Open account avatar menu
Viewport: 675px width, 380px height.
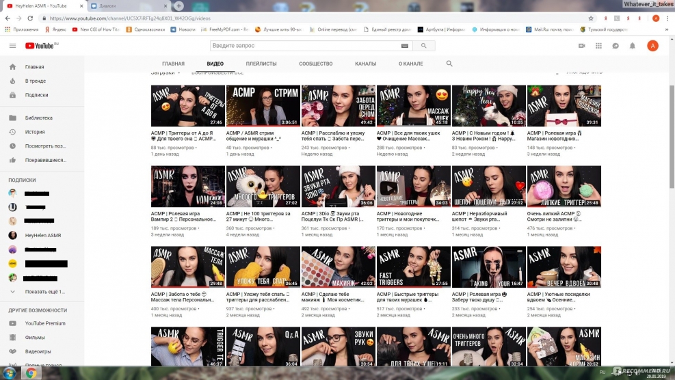[x=652, y=46]
